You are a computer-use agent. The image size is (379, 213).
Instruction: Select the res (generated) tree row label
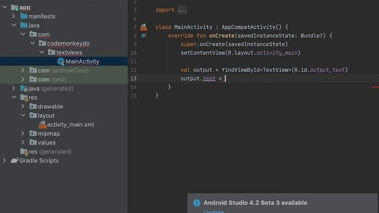click(x=50, y=151)
